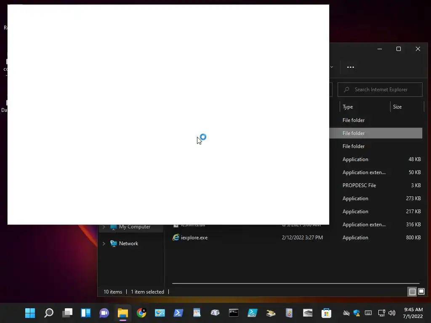Select the 800 KB size cell
The width and height of the screenshot is (431, 323).
[413, 238]
